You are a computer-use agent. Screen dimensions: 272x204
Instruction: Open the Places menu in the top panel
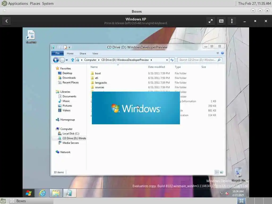pyautogui.click(x=35, y=3)
